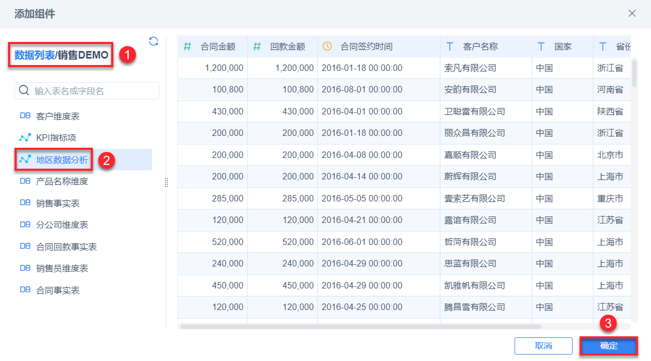Click the 1,200,000 合同金额 cell

coord(213,68)
